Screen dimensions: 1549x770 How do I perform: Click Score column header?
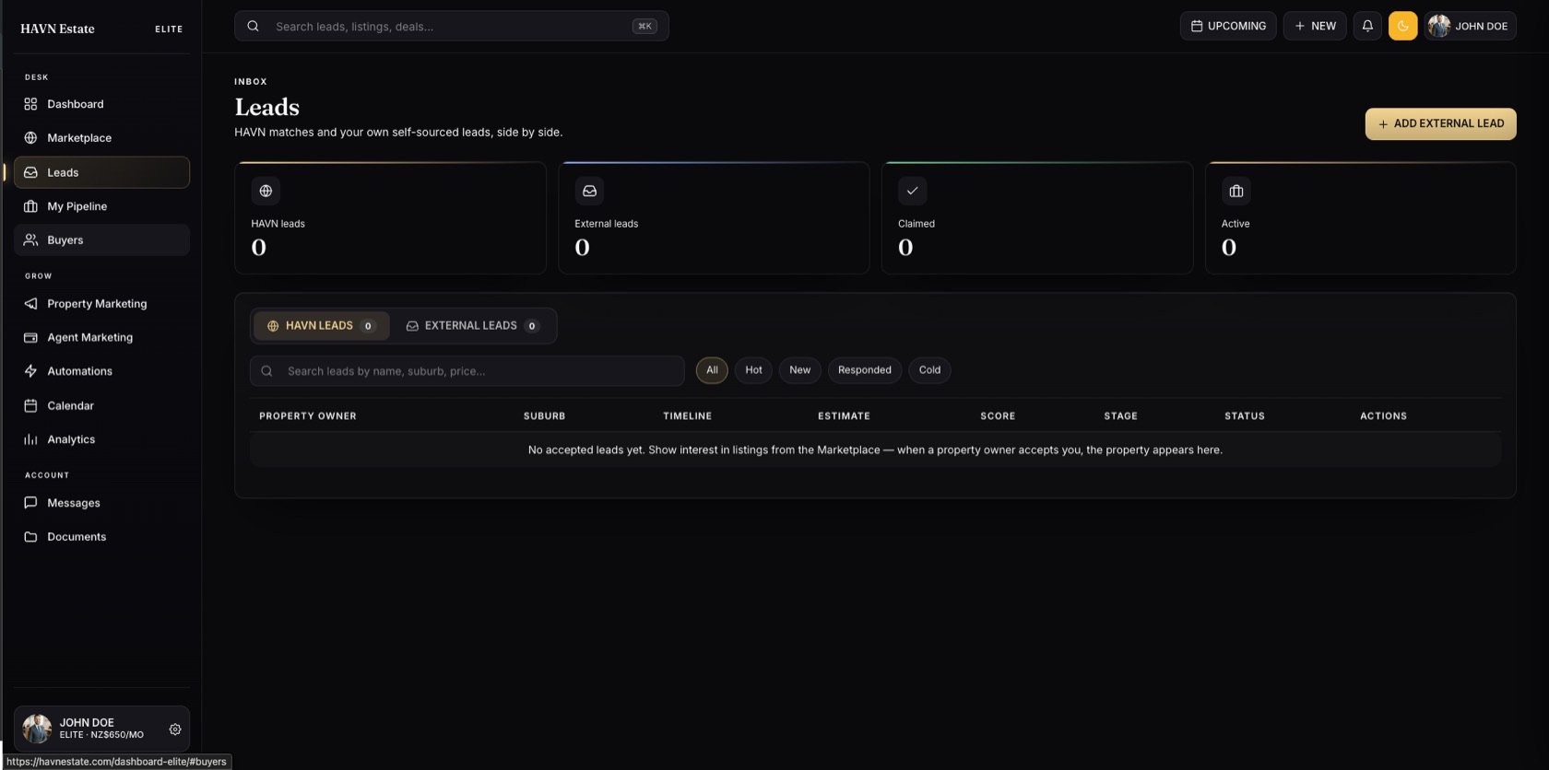click(998, 416)
